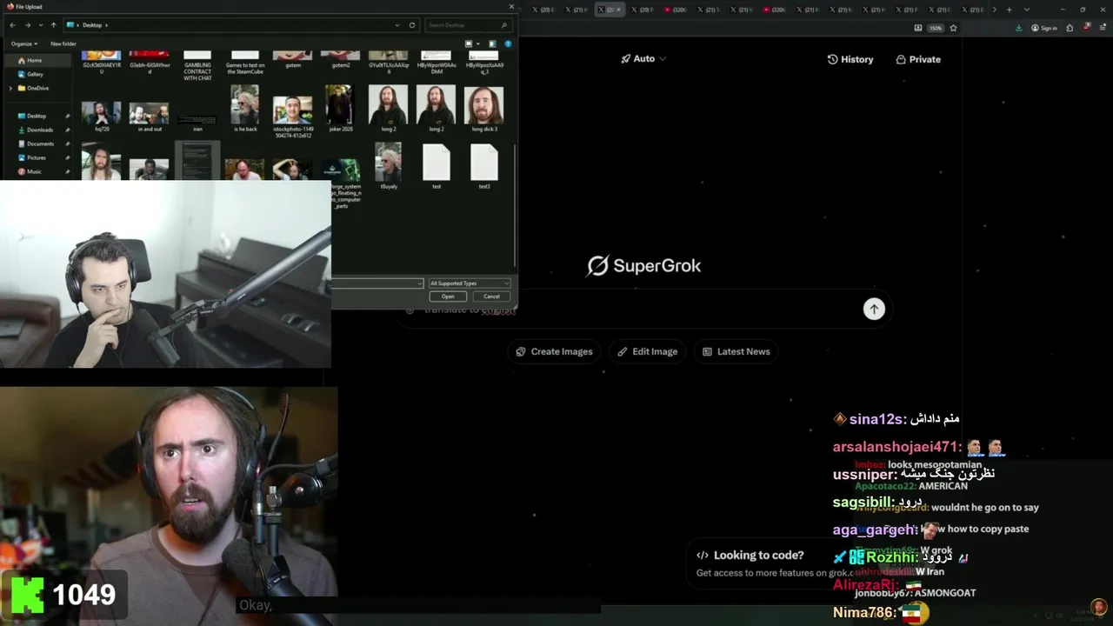
Task: Go forward in File Upload dialog
Action: [x=27, y=25]
